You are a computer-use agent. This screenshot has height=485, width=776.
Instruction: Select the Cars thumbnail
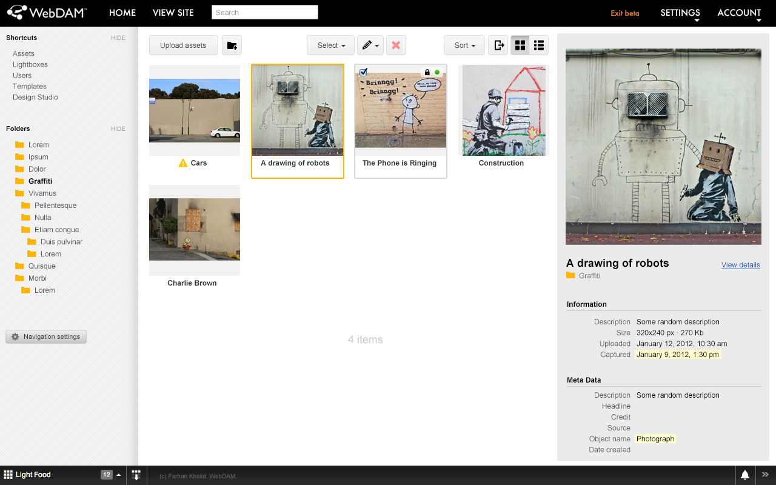tap(195, 110)
